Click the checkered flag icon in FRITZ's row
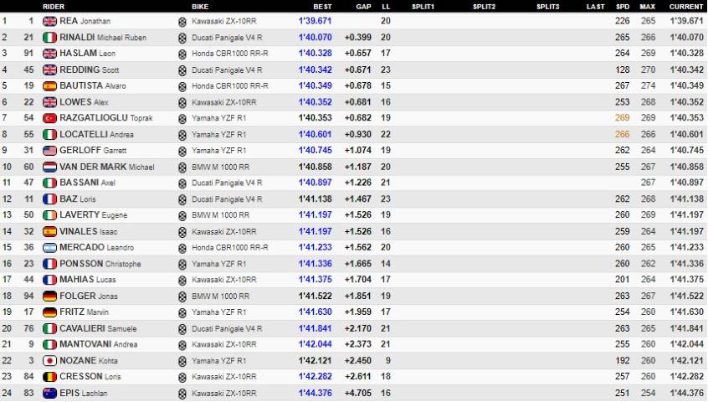The height and width of the screenshot is (402, 708). pyautogui.click(x=182, y=312)
